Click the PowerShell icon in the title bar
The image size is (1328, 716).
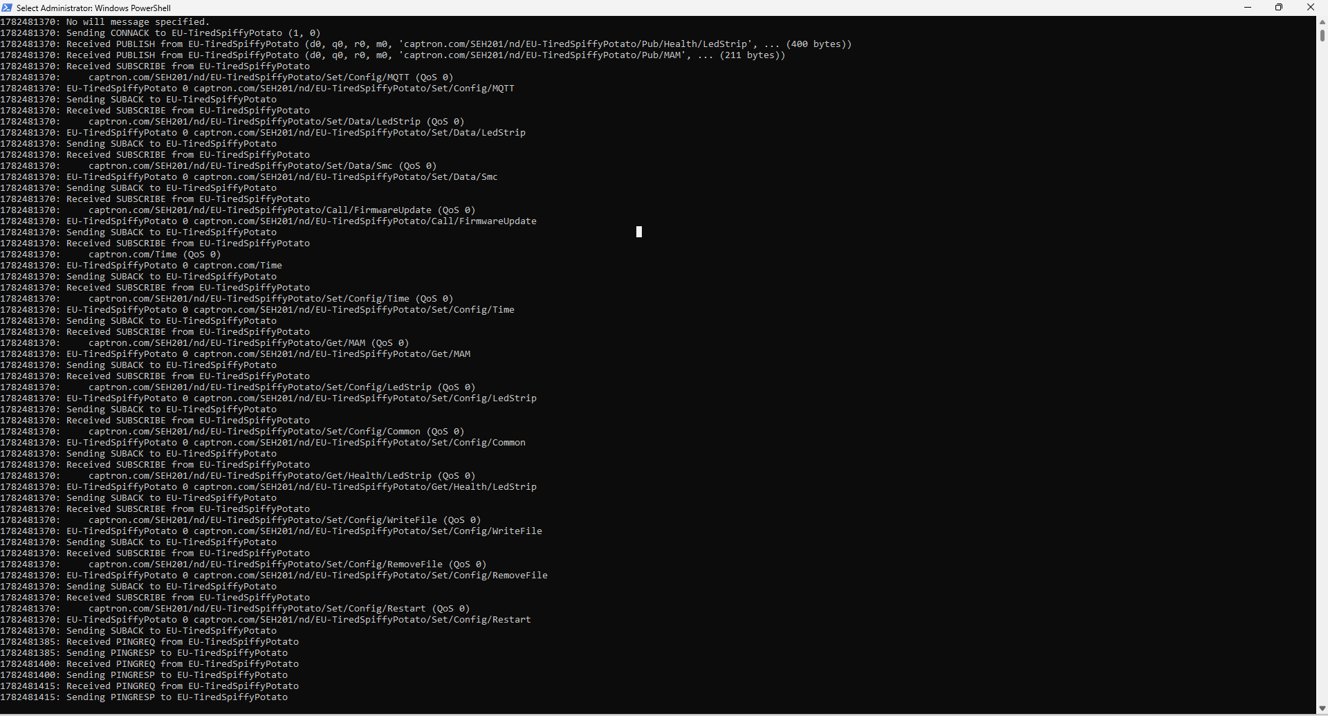click(x=7, y=8)
